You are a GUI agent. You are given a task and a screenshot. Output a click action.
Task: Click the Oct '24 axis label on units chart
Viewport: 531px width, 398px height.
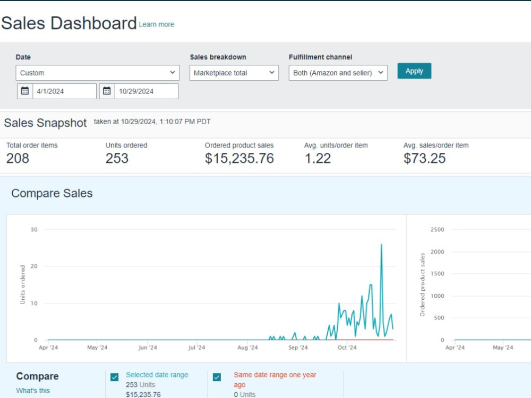(x=347, y=347)
